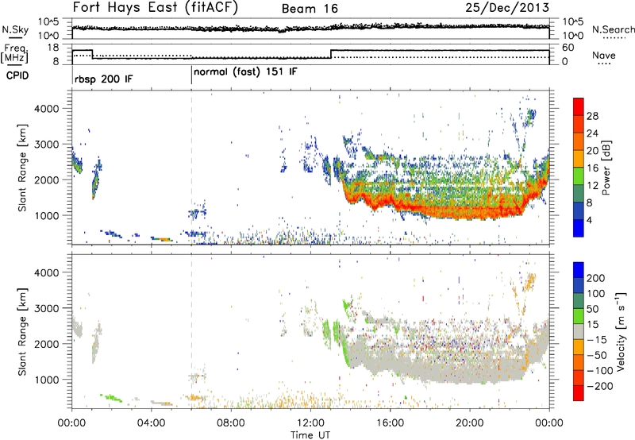Viewport: 635px width, 440px height.
Task: Click the 'N.Sky' legend label
Action: tap(15, 29)
